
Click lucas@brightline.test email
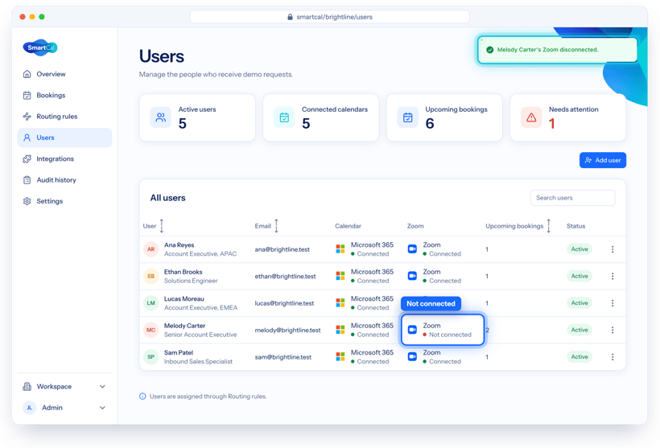[284, 303]
